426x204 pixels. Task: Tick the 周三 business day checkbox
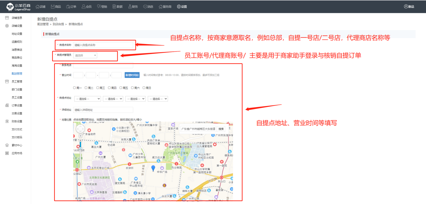[x=98, y=88]
